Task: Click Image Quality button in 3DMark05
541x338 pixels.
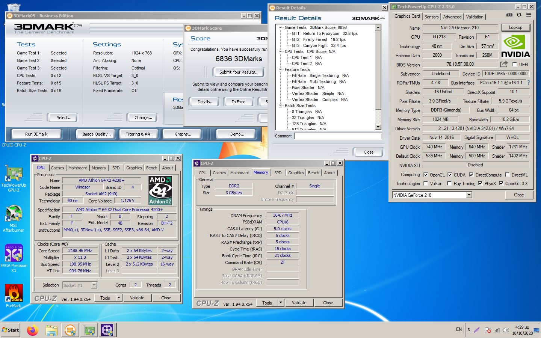Action: coord(96,134)
